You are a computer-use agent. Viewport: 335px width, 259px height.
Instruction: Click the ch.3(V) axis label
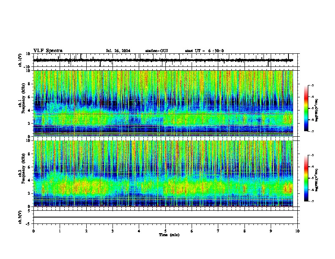(x=20, y=217)
